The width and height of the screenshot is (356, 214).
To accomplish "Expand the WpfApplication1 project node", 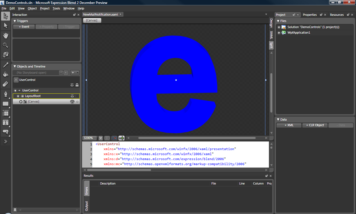I will (x=279, y=33).
